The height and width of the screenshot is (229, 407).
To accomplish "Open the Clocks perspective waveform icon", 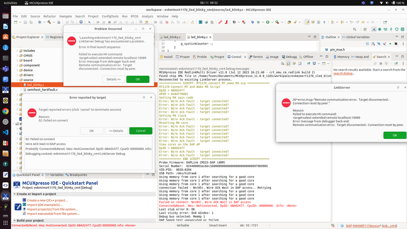I will (385, 29).
